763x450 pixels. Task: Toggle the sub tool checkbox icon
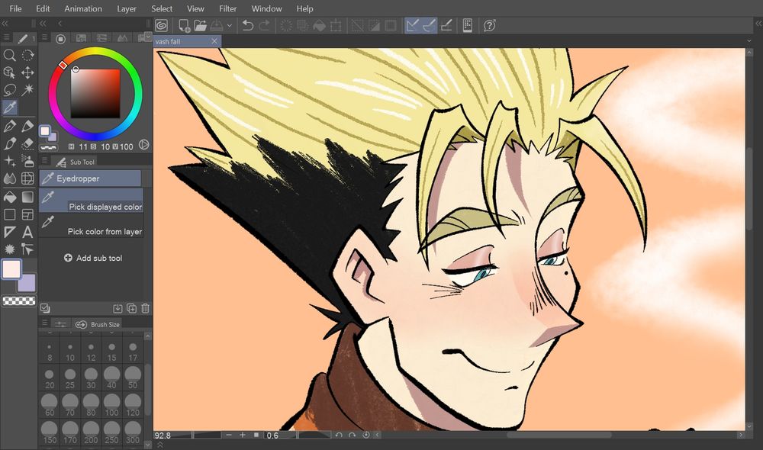point(45,308)
